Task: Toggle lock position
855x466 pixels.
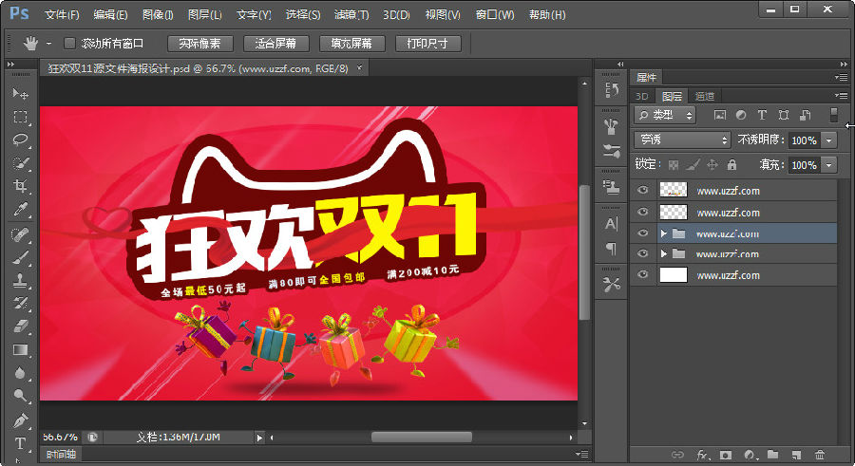Action: coord(712,164)
